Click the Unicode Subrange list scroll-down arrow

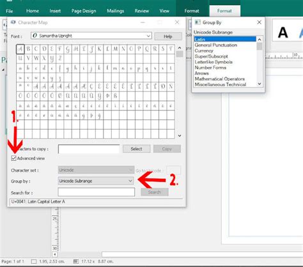[260, 84]
